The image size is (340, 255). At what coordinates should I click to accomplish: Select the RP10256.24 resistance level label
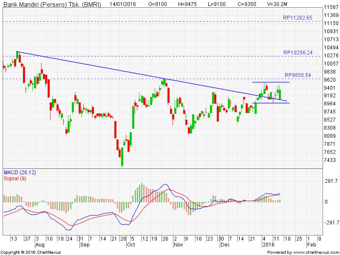[x=298, y=53]
